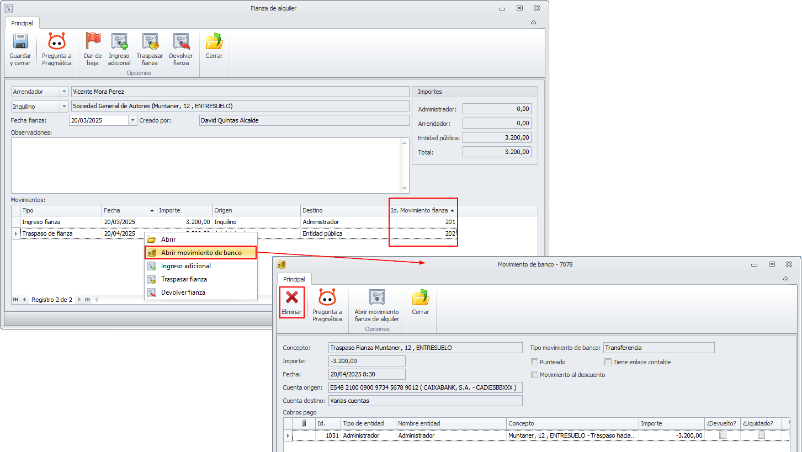Image resolution: width=802 pixels, height=452 pixels.
Task: Click the Origen column header
Action: pos(257,210)
